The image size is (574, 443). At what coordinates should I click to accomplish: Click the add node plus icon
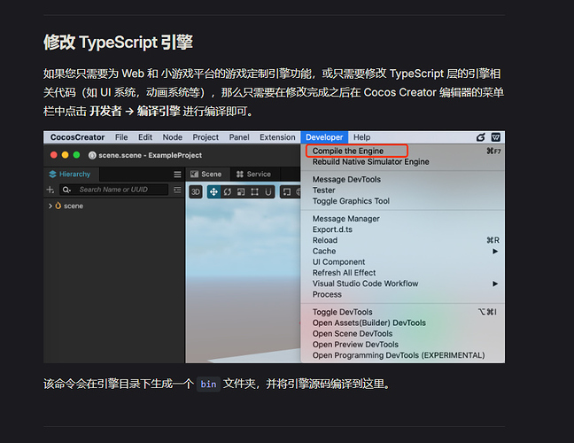pos(50,190)
